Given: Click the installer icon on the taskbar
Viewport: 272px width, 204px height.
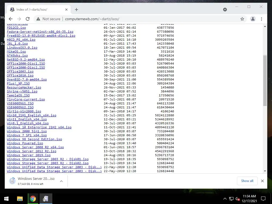Looking at the screenshot, I should click(46, 199).
